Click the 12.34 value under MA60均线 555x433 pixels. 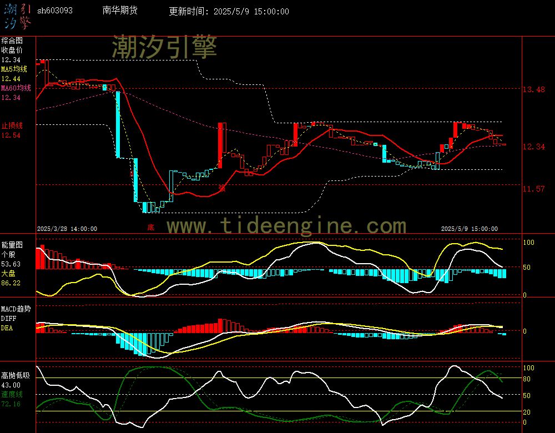tap(11, 97)
